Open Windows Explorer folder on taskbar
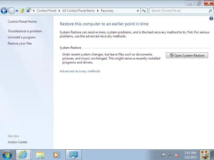Viewport: 214px width, 160px height. pos(40,155)
